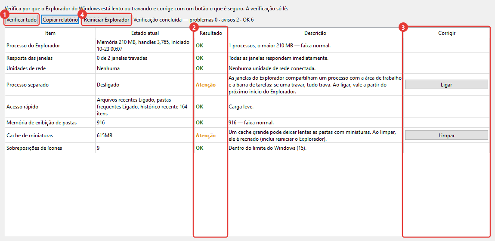Image resolution: width=495 pixels, height=241 pixels.
Task: Select the Descrição column header
Action: click(315, 33)
